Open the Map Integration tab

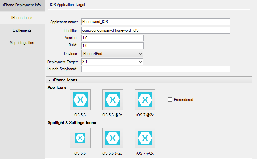tap(22, 43)
